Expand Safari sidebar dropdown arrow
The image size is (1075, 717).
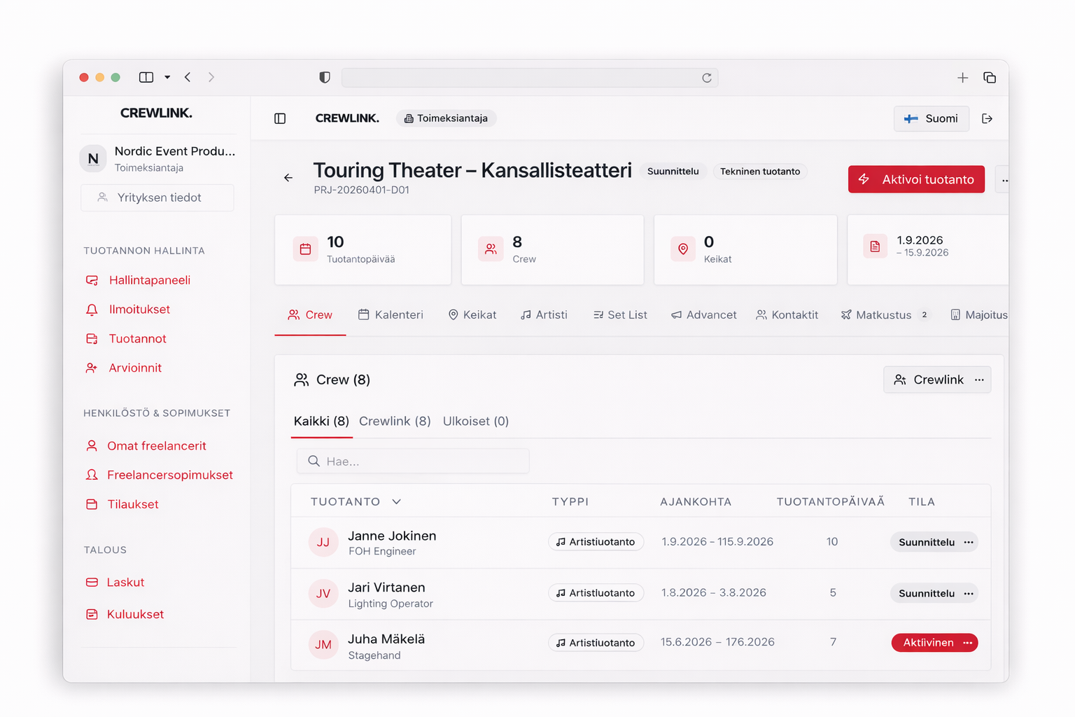(167, 77)
